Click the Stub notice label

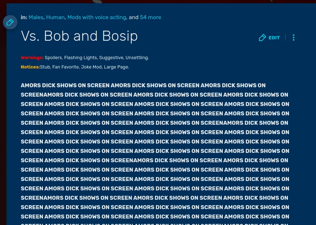pyautogui.click(x=45, y=67)
